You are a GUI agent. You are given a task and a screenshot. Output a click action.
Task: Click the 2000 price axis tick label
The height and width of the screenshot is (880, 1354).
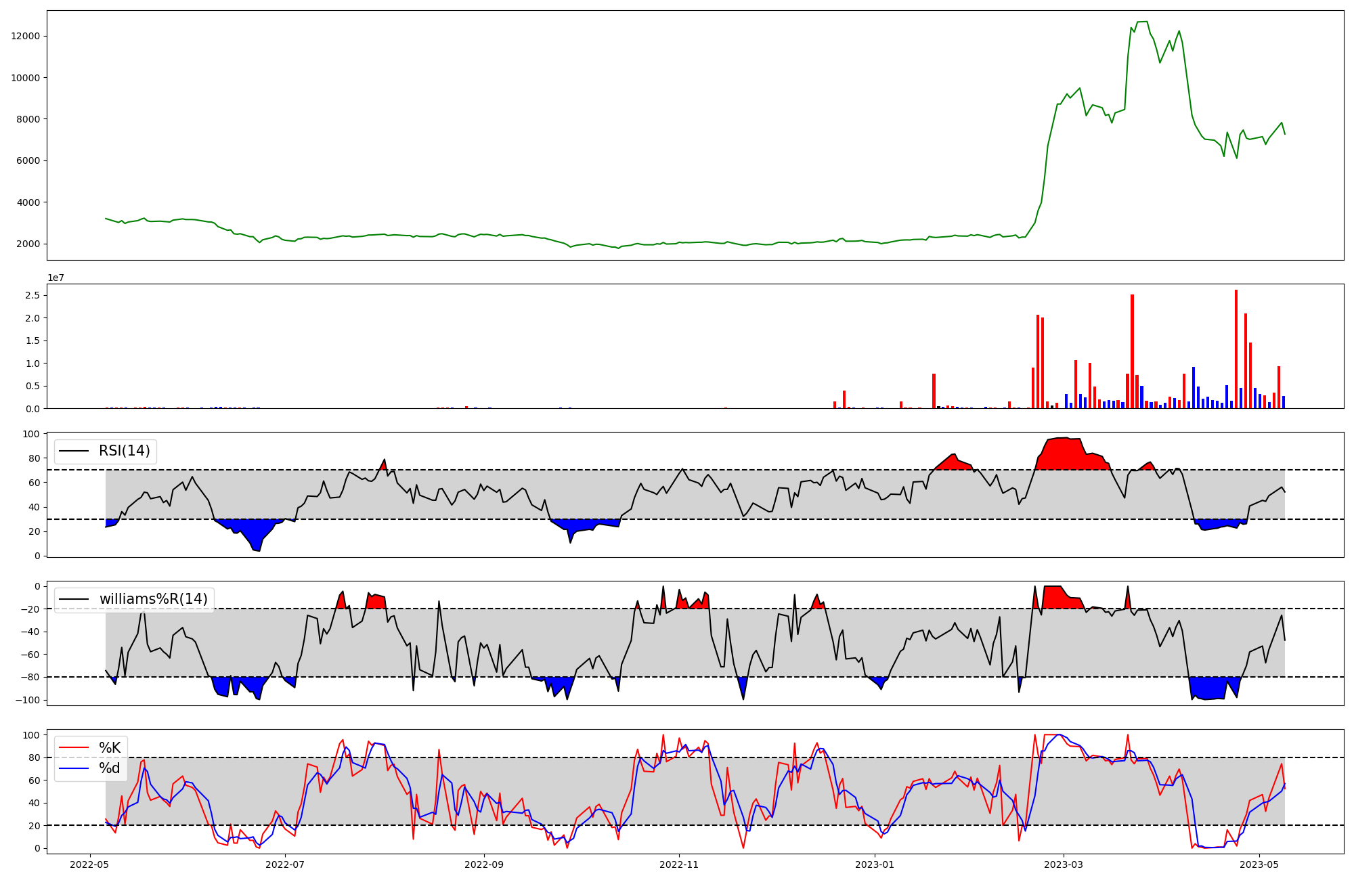(28, 244)
